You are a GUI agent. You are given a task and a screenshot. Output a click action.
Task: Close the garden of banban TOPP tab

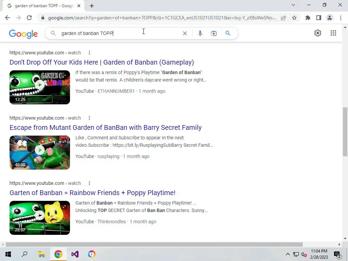click(x=79, y=6)
